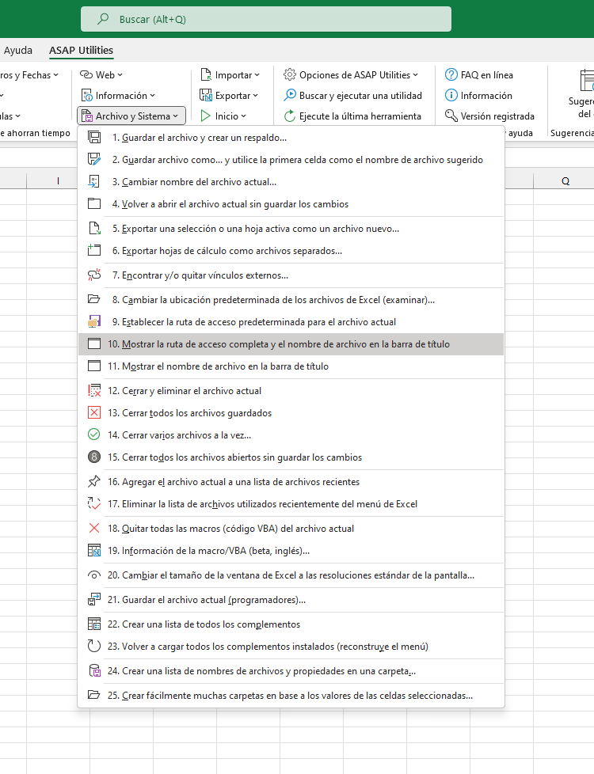Click the open folder icon for item 8

(94, 300)
